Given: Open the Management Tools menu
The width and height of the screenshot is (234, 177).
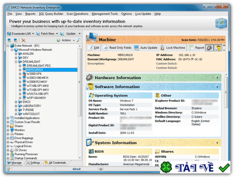Looking at the screenshot, I should (x=105, y=14).
